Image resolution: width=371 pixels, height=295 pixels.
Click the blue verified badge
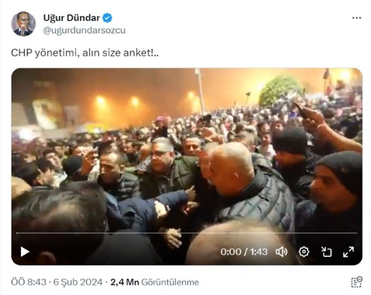click(x=108, y=18)
